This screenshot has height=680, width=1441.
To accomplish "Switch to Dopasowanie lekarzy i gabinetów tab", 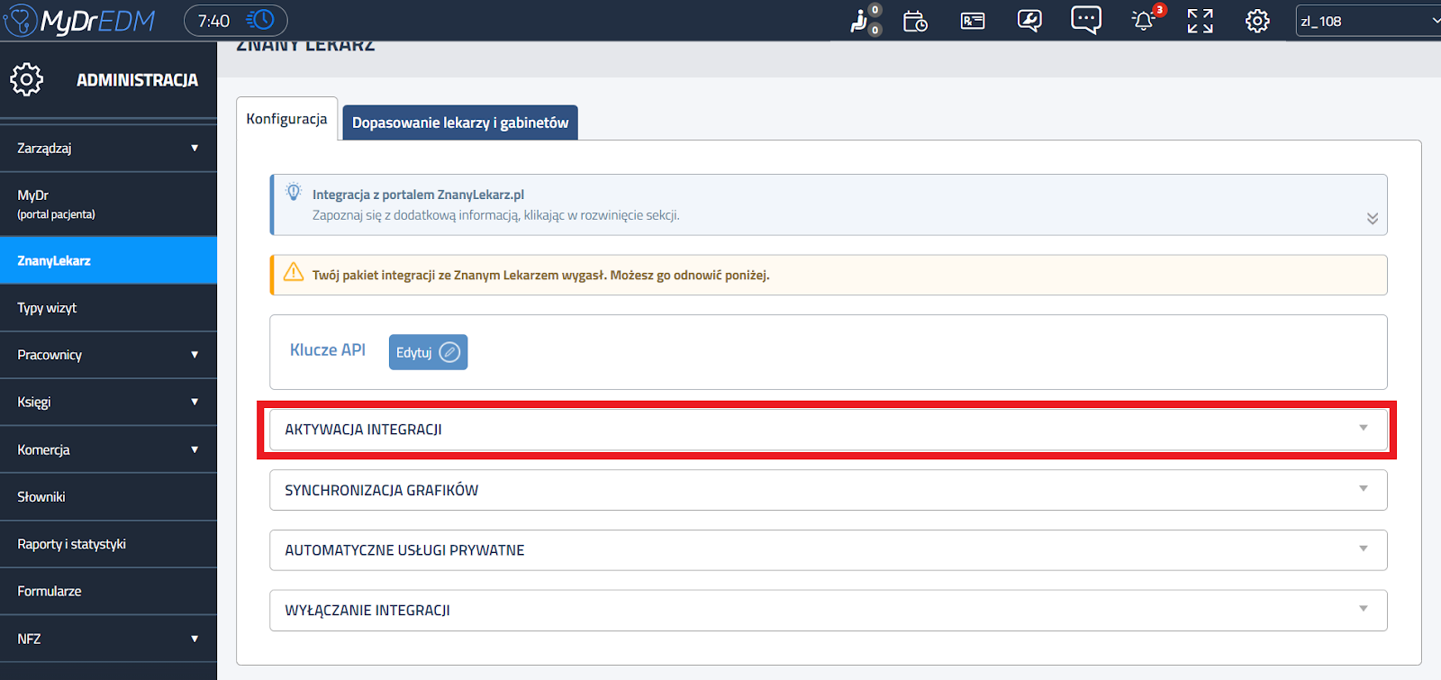I will pyautogui.click(x=460, y=122).
